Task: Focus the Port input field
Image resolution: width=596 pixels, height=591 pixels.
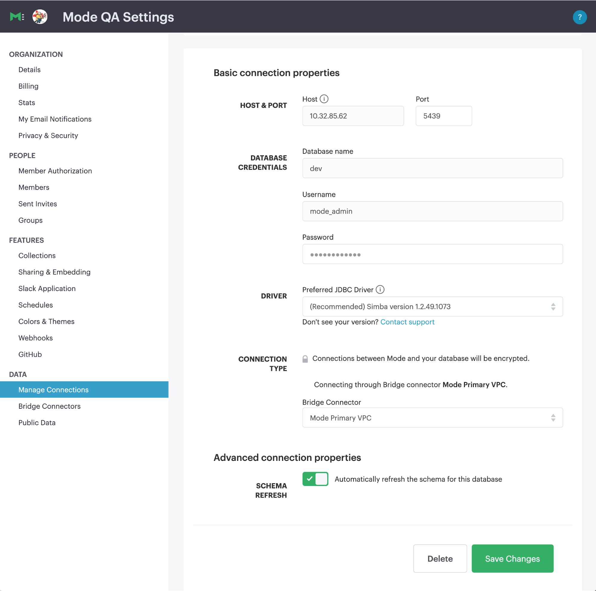Action: click(x=444, y=116)
